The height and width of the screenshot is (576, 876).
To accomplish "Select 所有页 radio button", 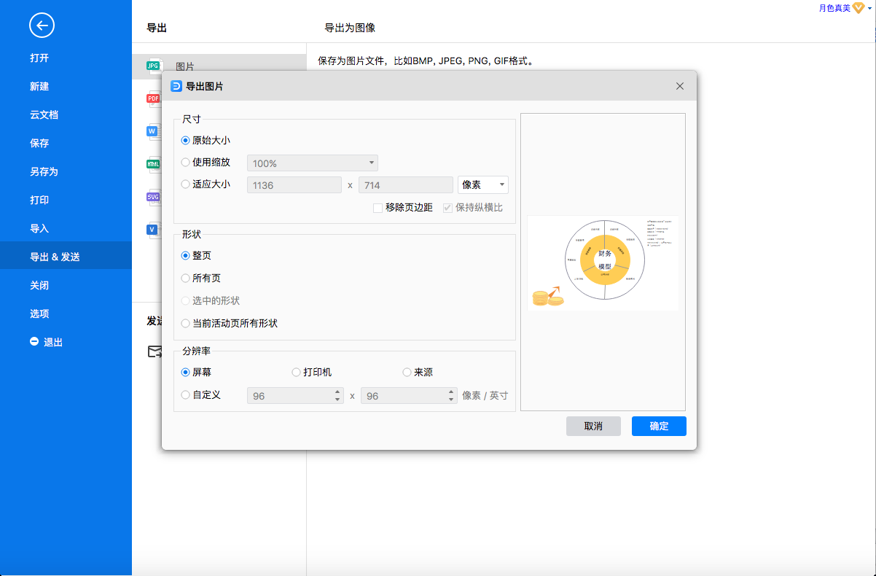I will coord(186,278).
